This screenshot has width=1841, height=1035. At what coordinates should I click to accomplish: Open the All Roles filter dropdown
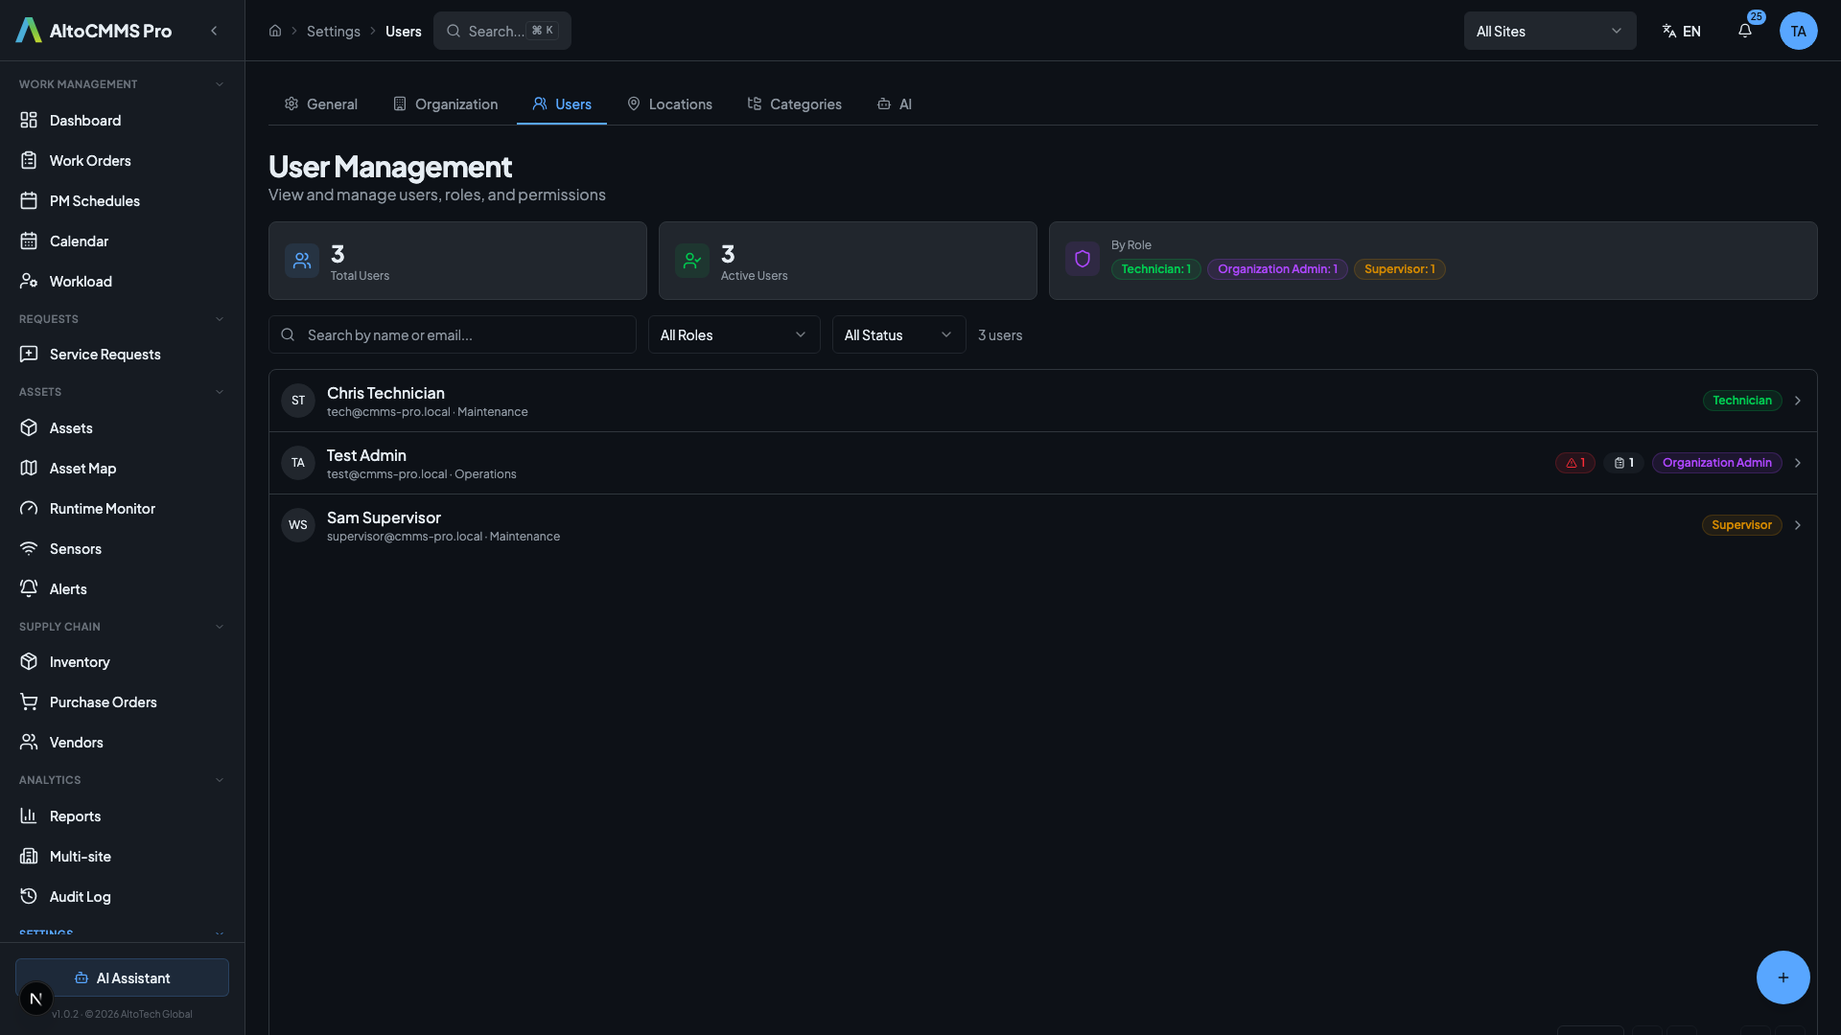(734, 334)
